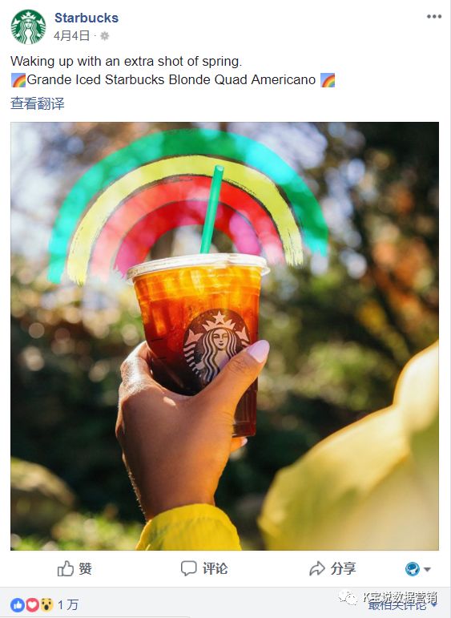Click the 查看翻译 see translation link
Screen dimensions: 451x618
(38, 103)
